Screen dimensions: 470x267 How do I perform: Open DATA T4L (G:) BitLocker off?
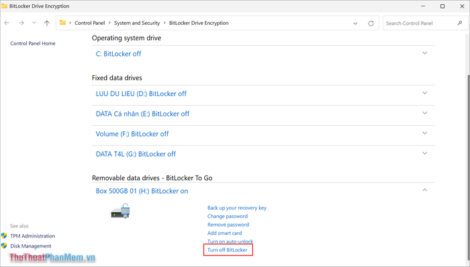click(136, 154)
